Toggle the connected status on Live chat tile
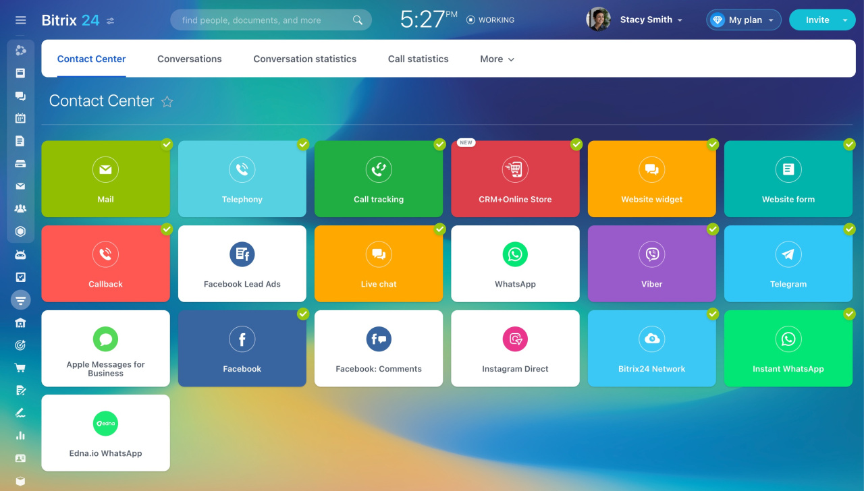This screenshot has width=864, height=491. tap(439, 229)
